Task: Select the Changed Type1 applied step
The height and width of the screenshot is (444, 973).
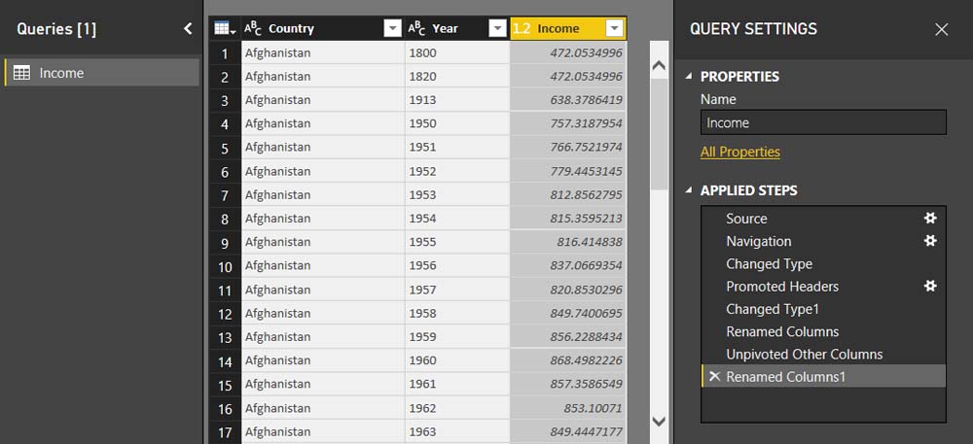Action: click(773, 309)
